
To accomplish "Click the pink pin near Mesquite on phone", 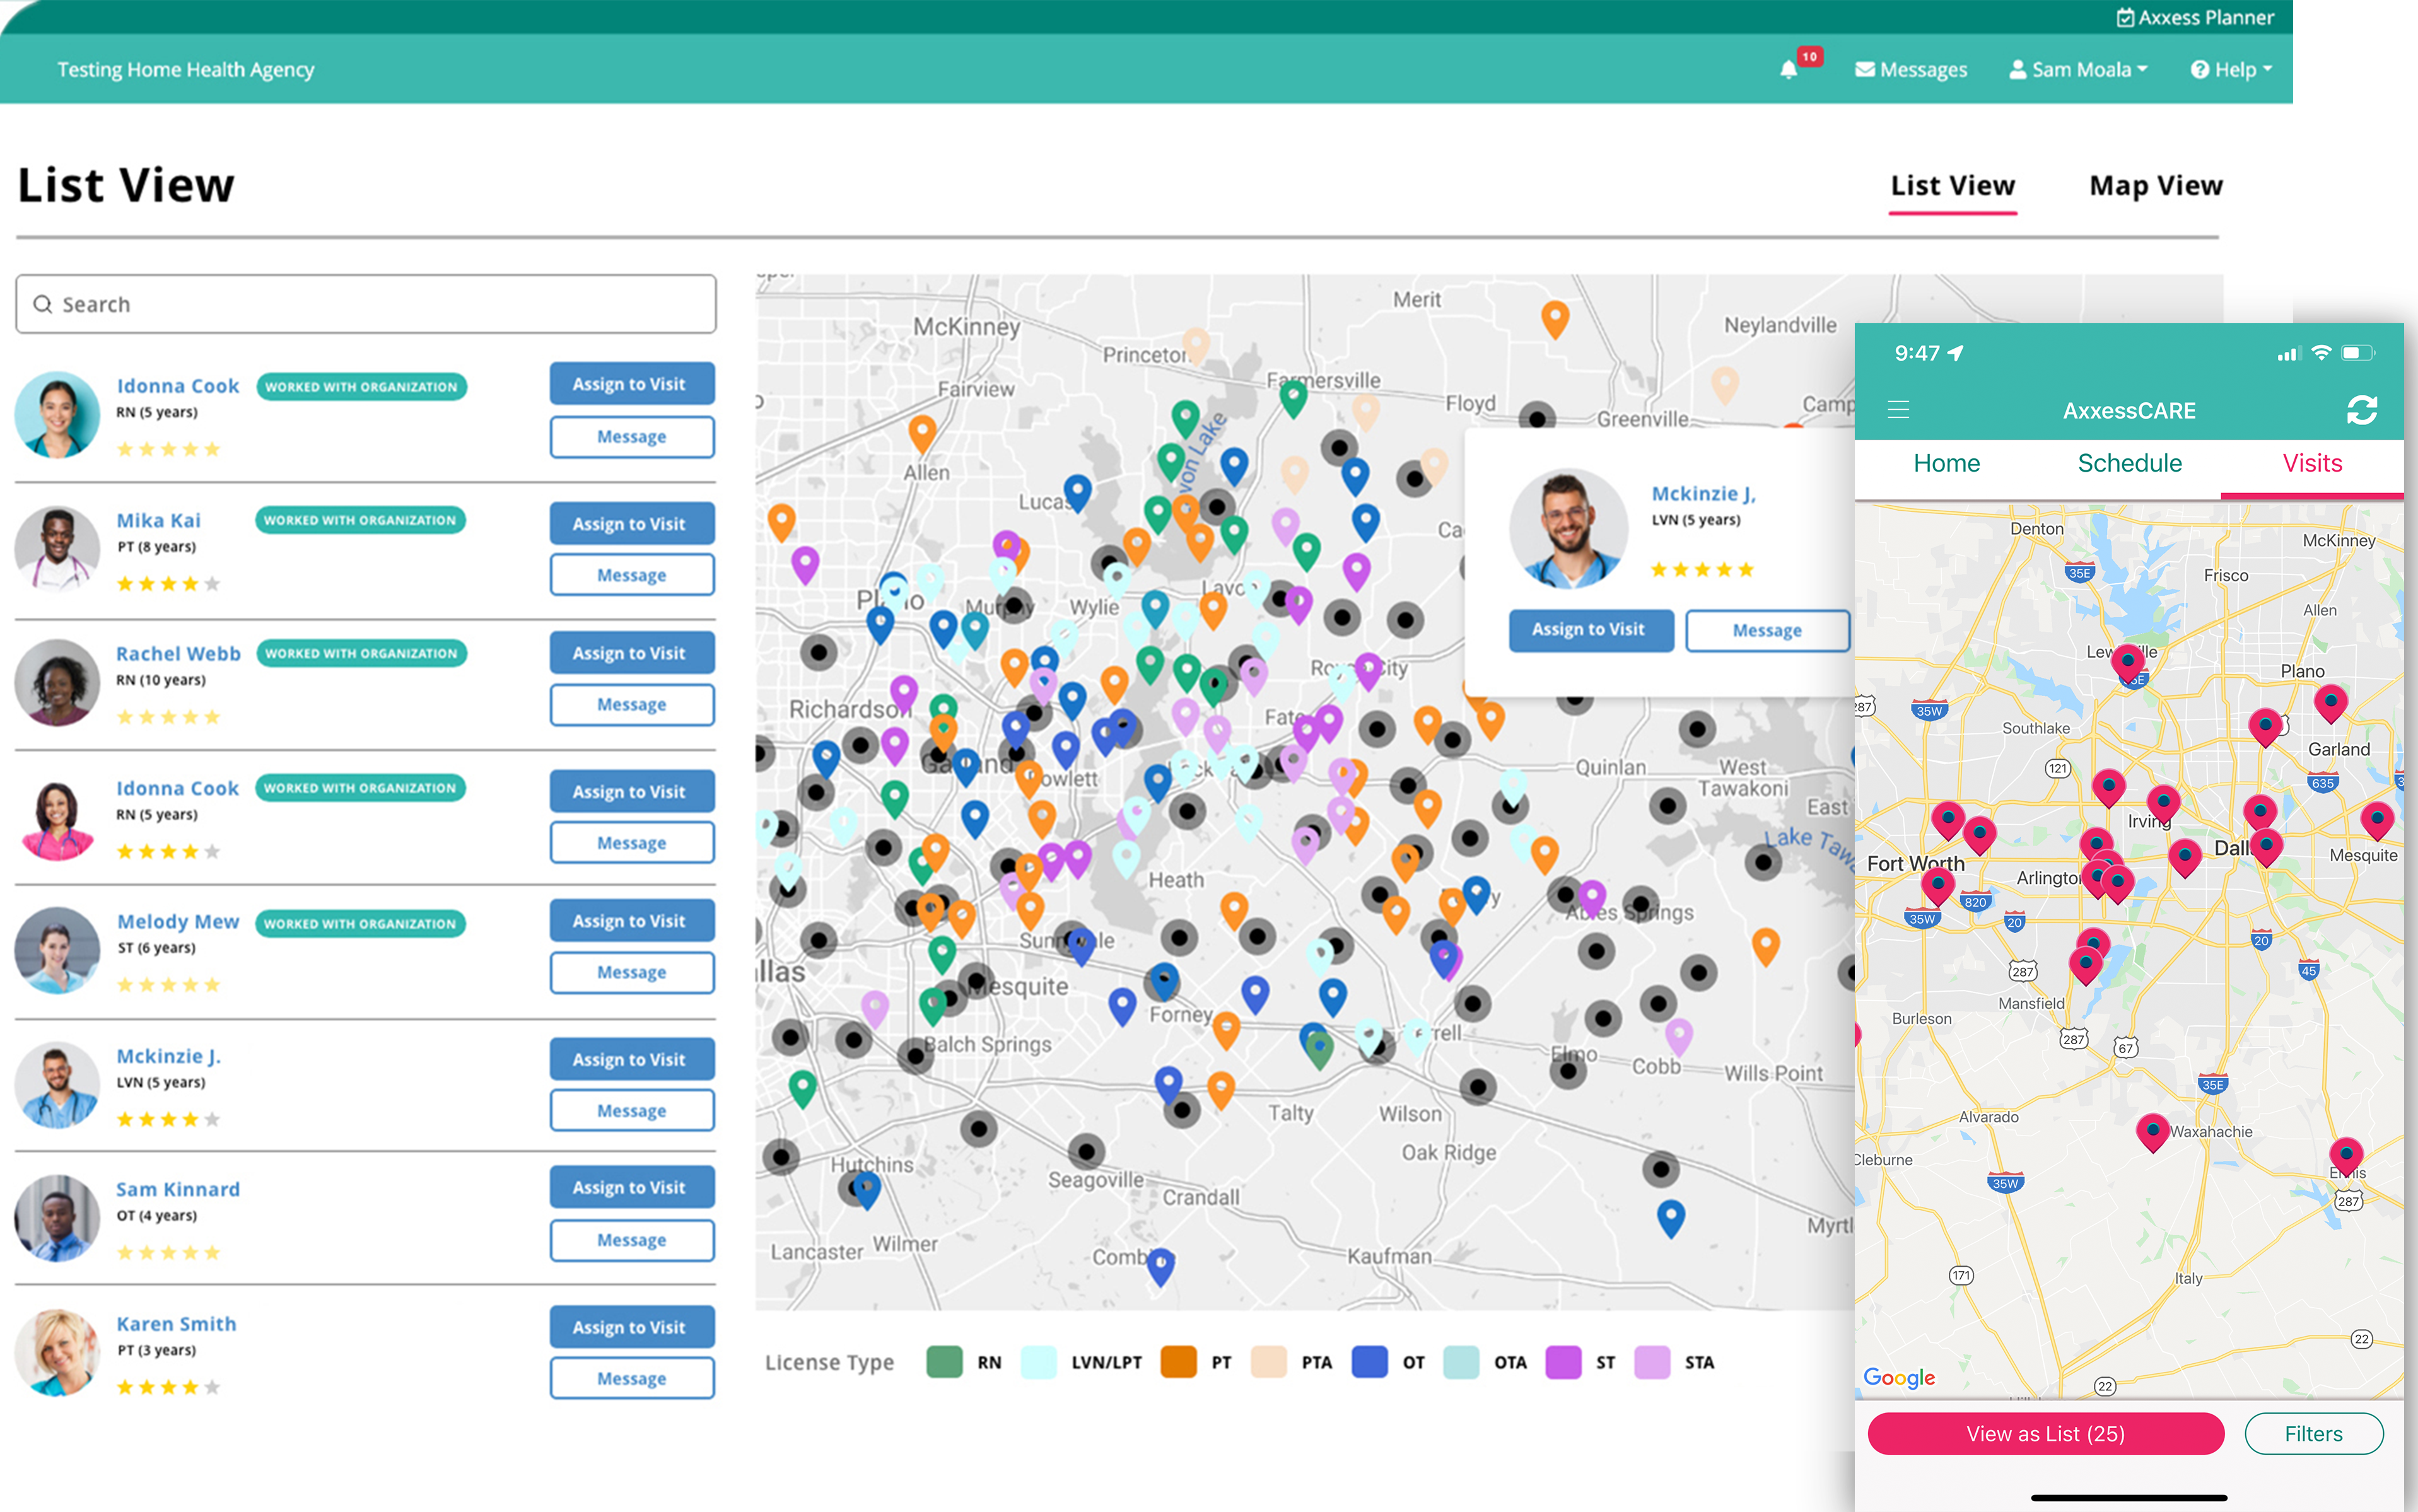I will pos(2377,820).
